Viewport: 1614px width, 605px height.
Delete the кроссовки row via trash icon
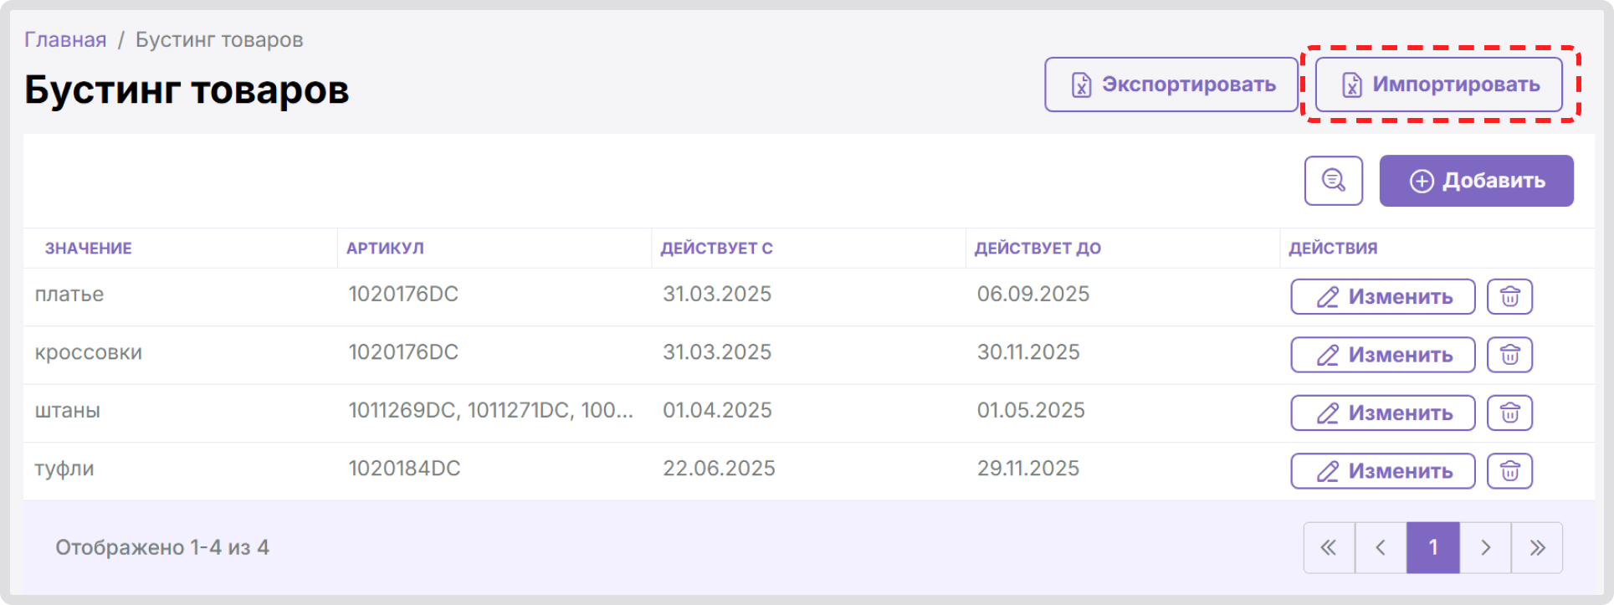(1509, 355)
